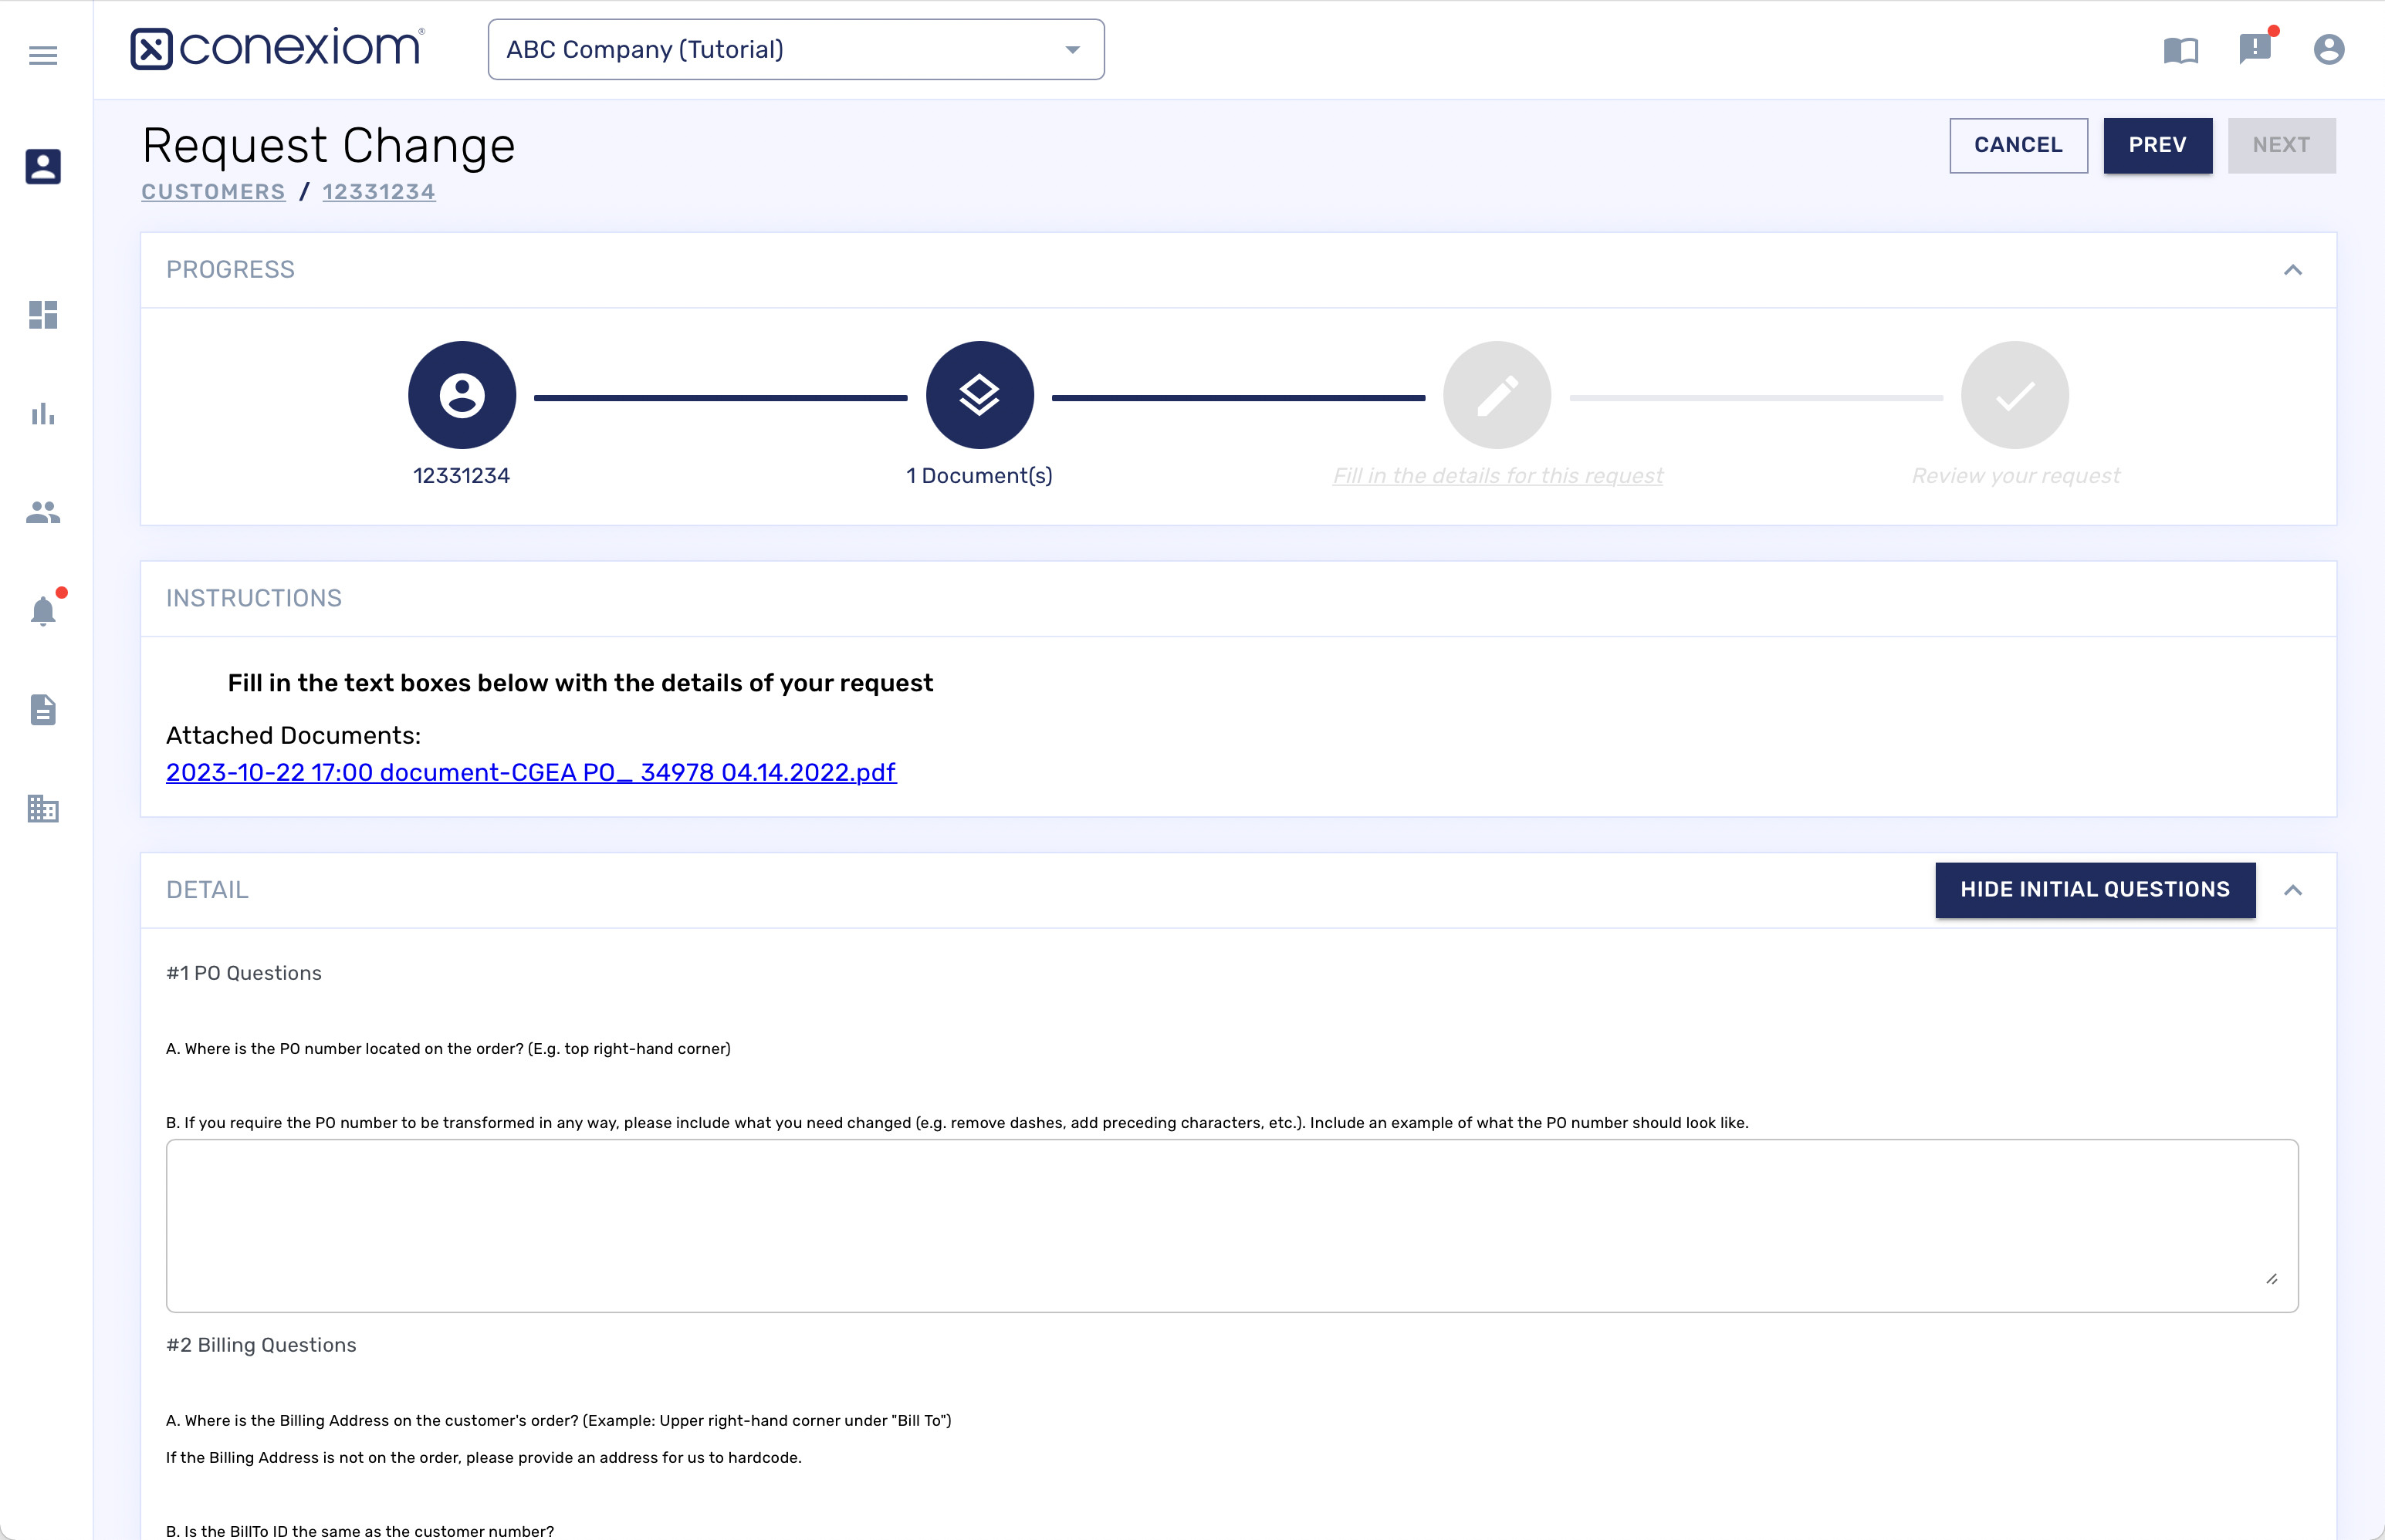Open the dashboard grid icon

pyautogui.click(x=43, y=315)
